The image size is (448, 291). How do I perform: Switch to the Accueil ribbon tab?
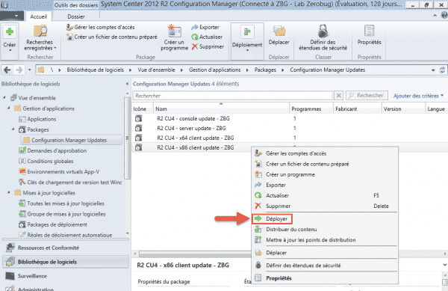click(x=38, y=16)
